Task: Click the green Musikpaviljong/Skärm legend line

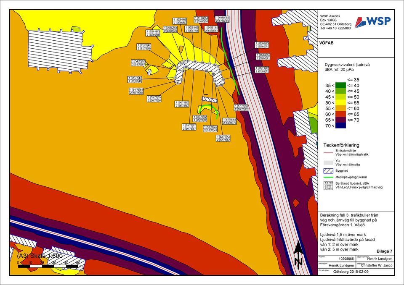Action: coord(329,177)
